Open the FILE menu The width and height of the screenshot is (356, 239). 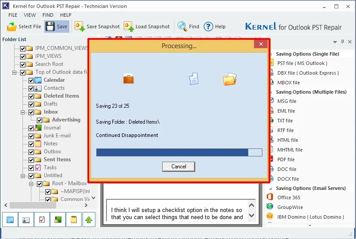pyautogui.click(x=13, y=15)
